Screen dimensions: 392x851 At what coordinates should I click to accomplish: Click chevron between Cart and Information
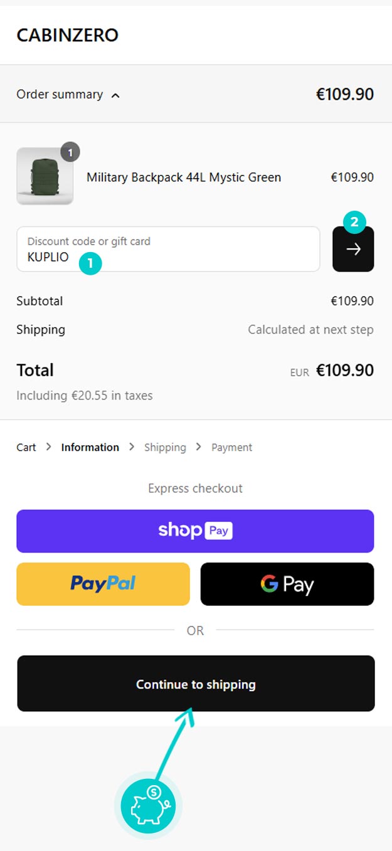pos(49,447)
